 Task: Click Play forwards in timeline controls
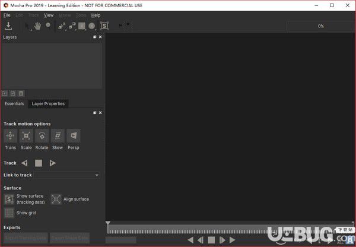click(x=232, y=240)
